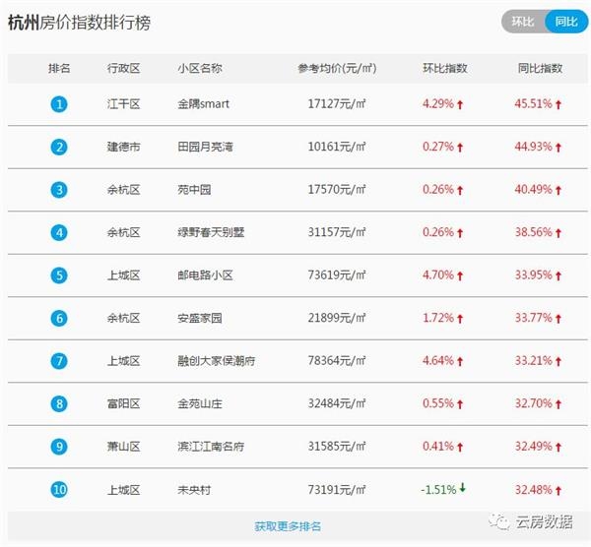The width and height of the screenshot is (591, 547).
Task: Click the 环比指数 column header
Action: 445,68
